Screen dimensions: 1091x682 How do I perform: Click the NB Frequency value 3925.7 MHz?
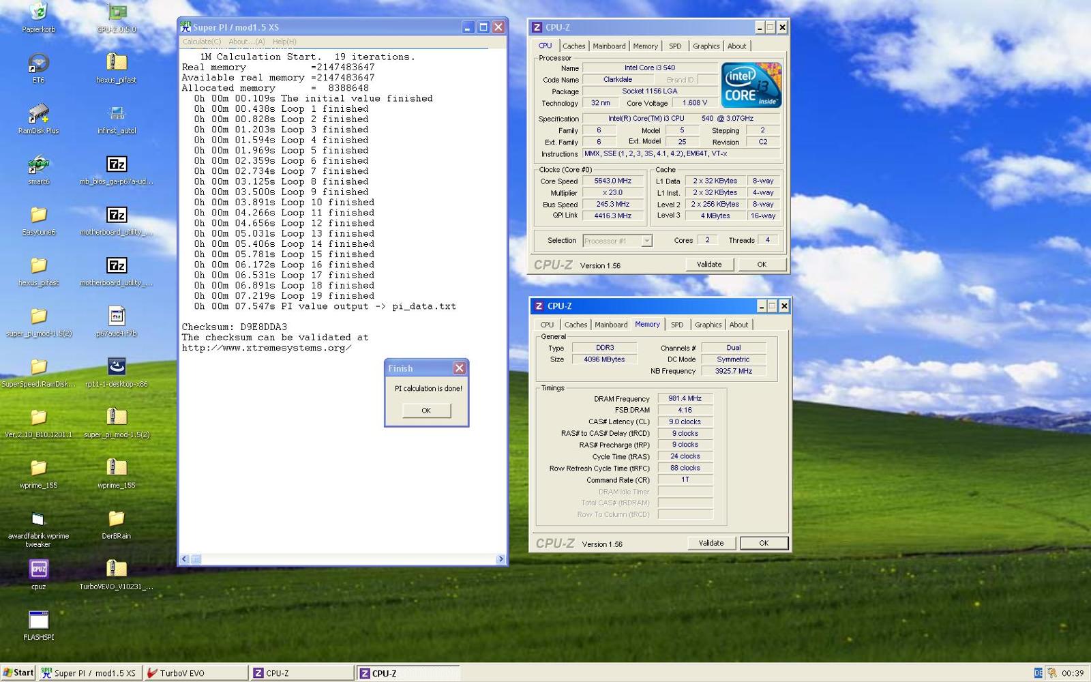734,371
